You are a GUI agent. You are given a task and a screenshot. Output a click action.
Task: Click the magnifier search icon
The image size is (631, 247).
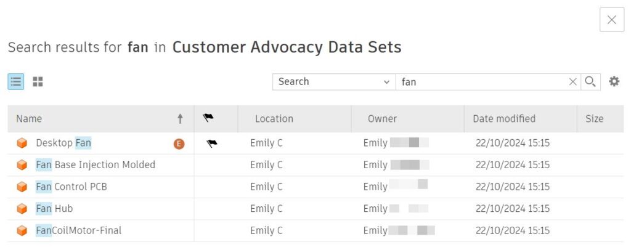590,81
